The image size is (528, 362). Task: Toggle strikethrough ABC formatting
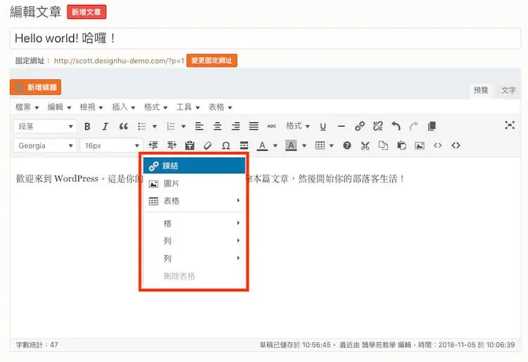point(272,127)
